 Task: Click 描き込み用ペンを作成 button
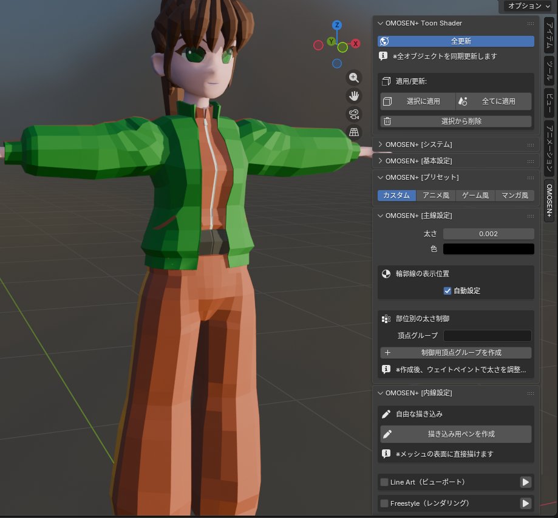click(x=456, y=434)
